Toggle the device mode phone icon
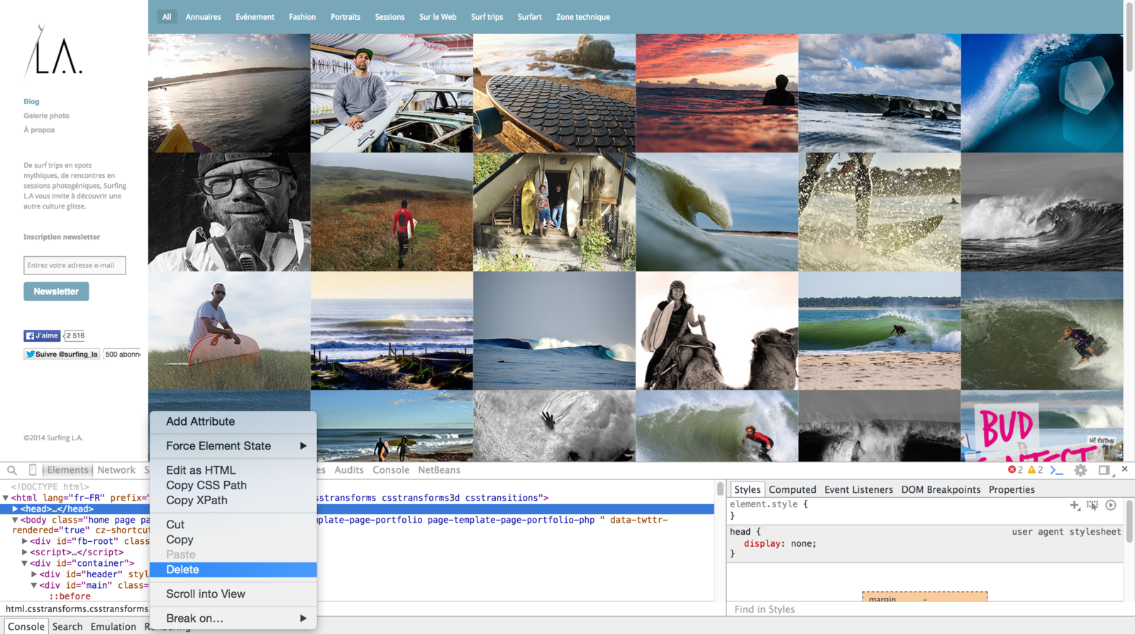The image size is (1135, 634). (x=33, y=469)
